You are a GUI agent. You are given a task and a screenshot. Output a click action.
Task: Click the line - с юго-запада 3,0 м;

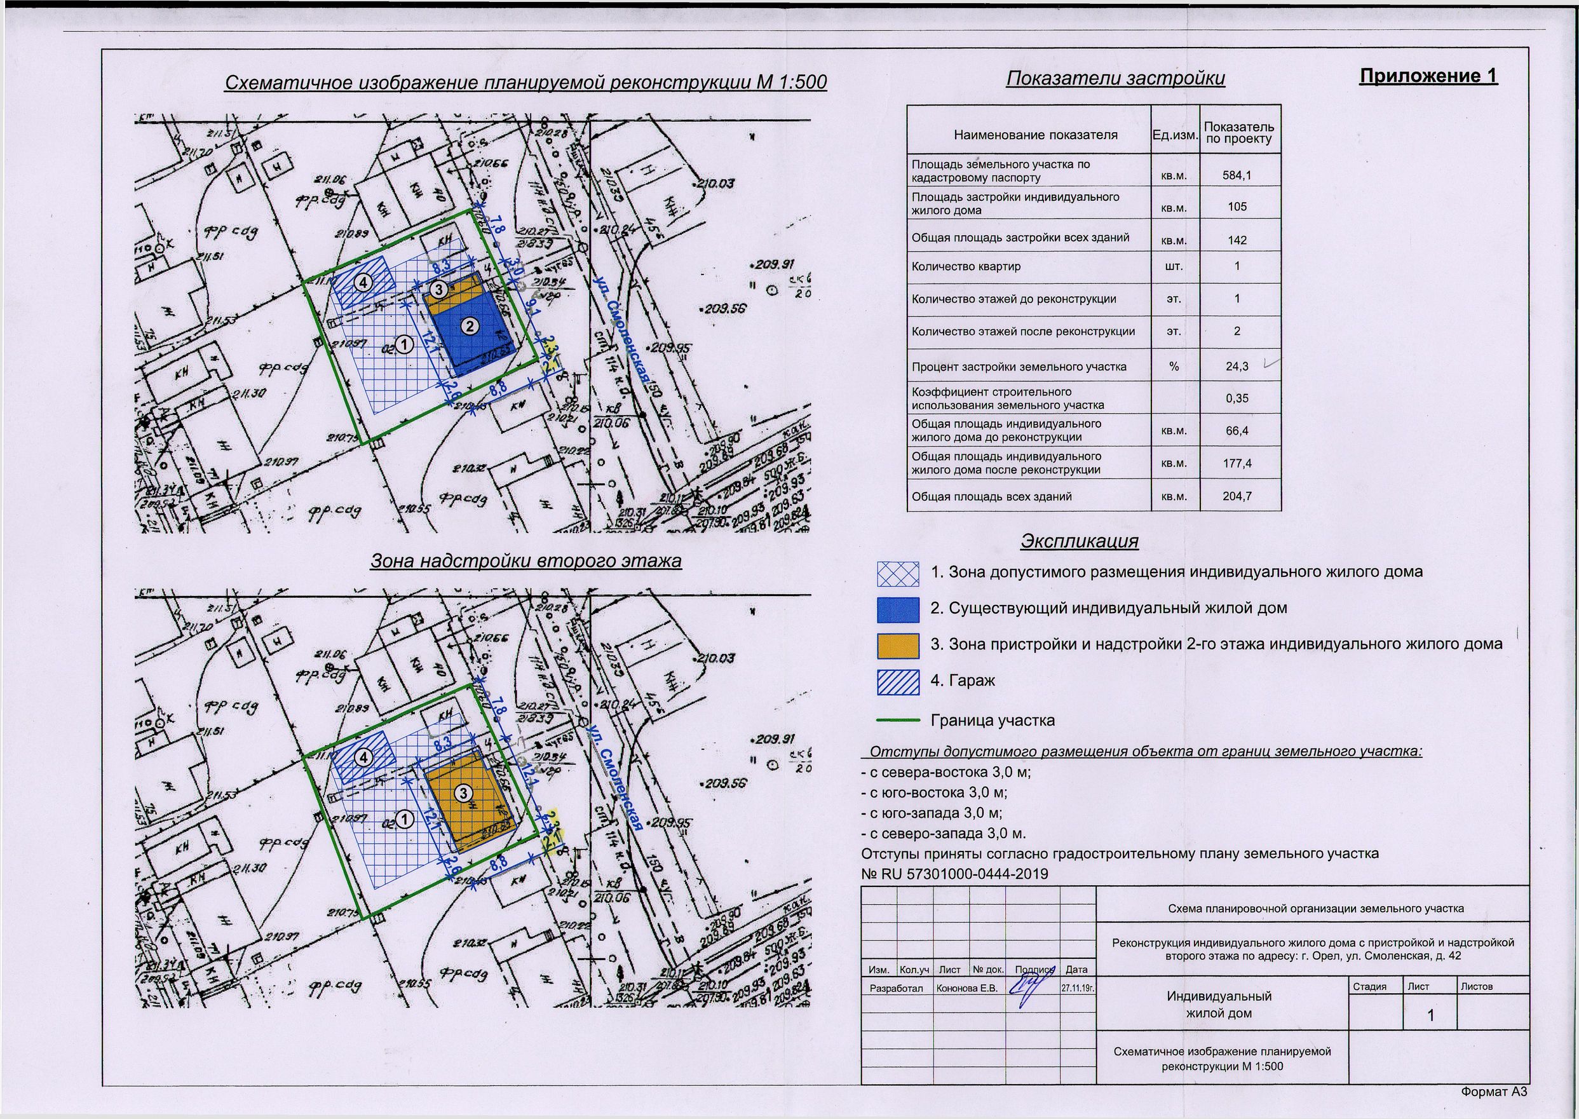tap(932, 813)
